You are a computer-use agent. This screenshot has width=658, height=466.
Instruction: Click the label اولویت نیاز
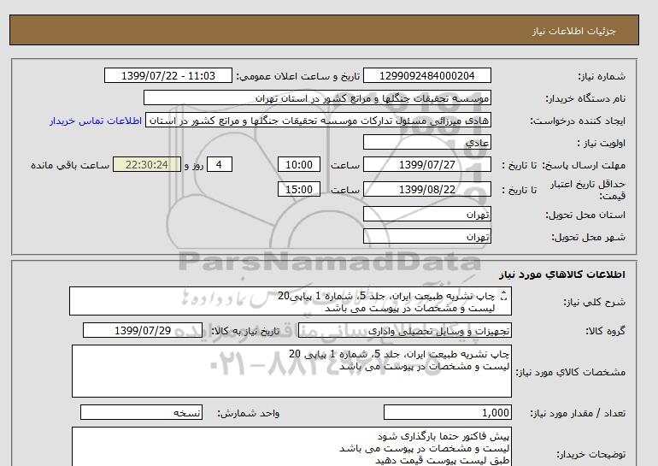coord(602,143)
